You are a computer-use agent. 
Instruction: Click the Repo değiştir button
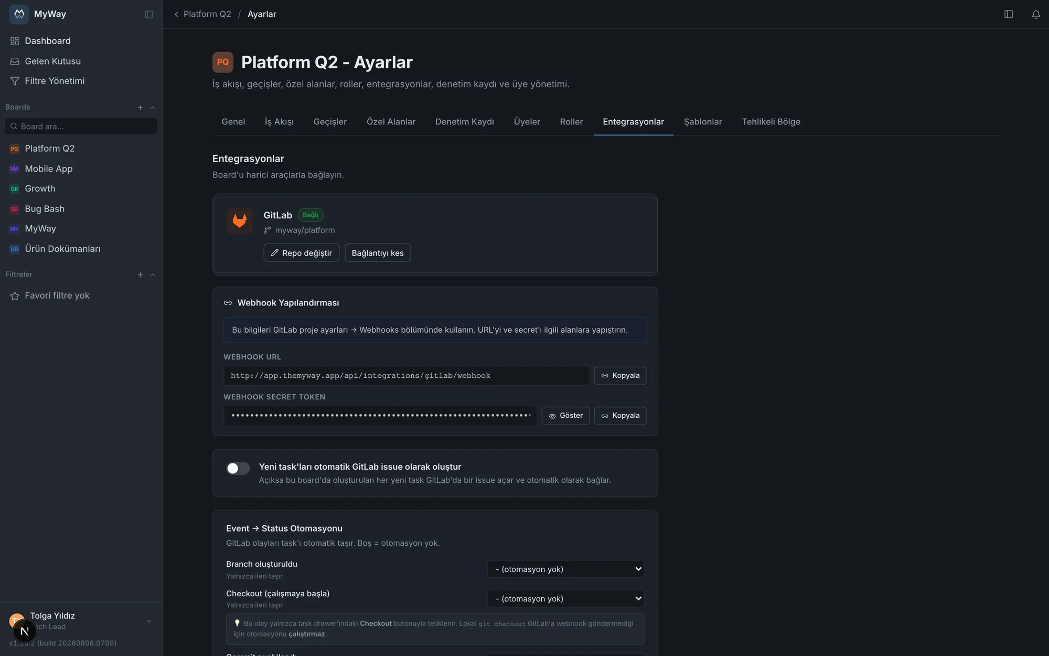pyautogui.click(x=302, y=253)
